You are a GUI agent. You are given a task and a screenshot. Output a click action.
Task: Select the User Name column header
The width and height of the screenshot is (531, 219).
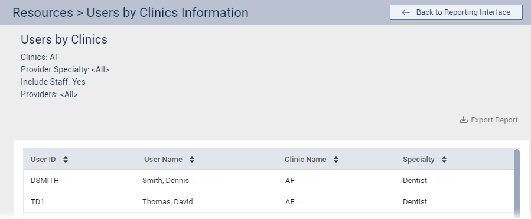pos(163,160)
